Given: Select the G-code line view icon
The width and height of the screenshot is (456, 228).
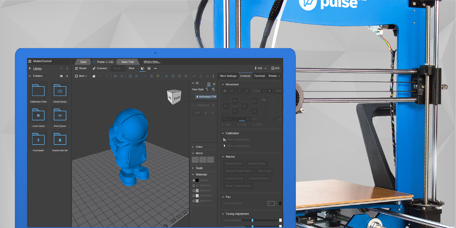Looking at the screenshot, I should click(x=156, y=68).
